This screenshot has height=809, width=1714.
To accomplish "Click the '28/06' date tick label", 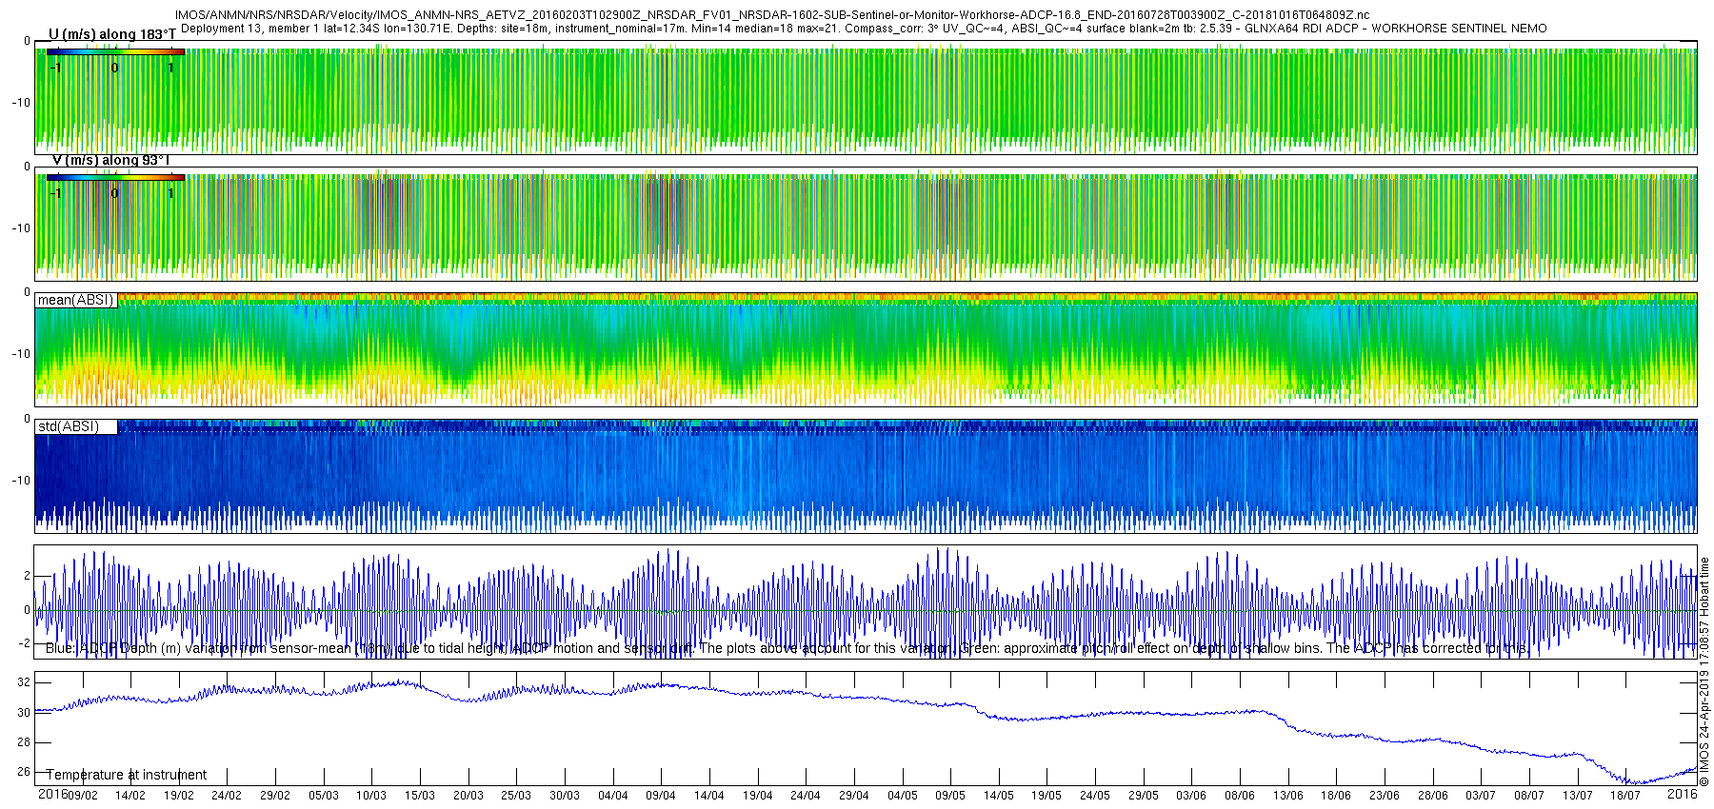I will [1433, 796].
